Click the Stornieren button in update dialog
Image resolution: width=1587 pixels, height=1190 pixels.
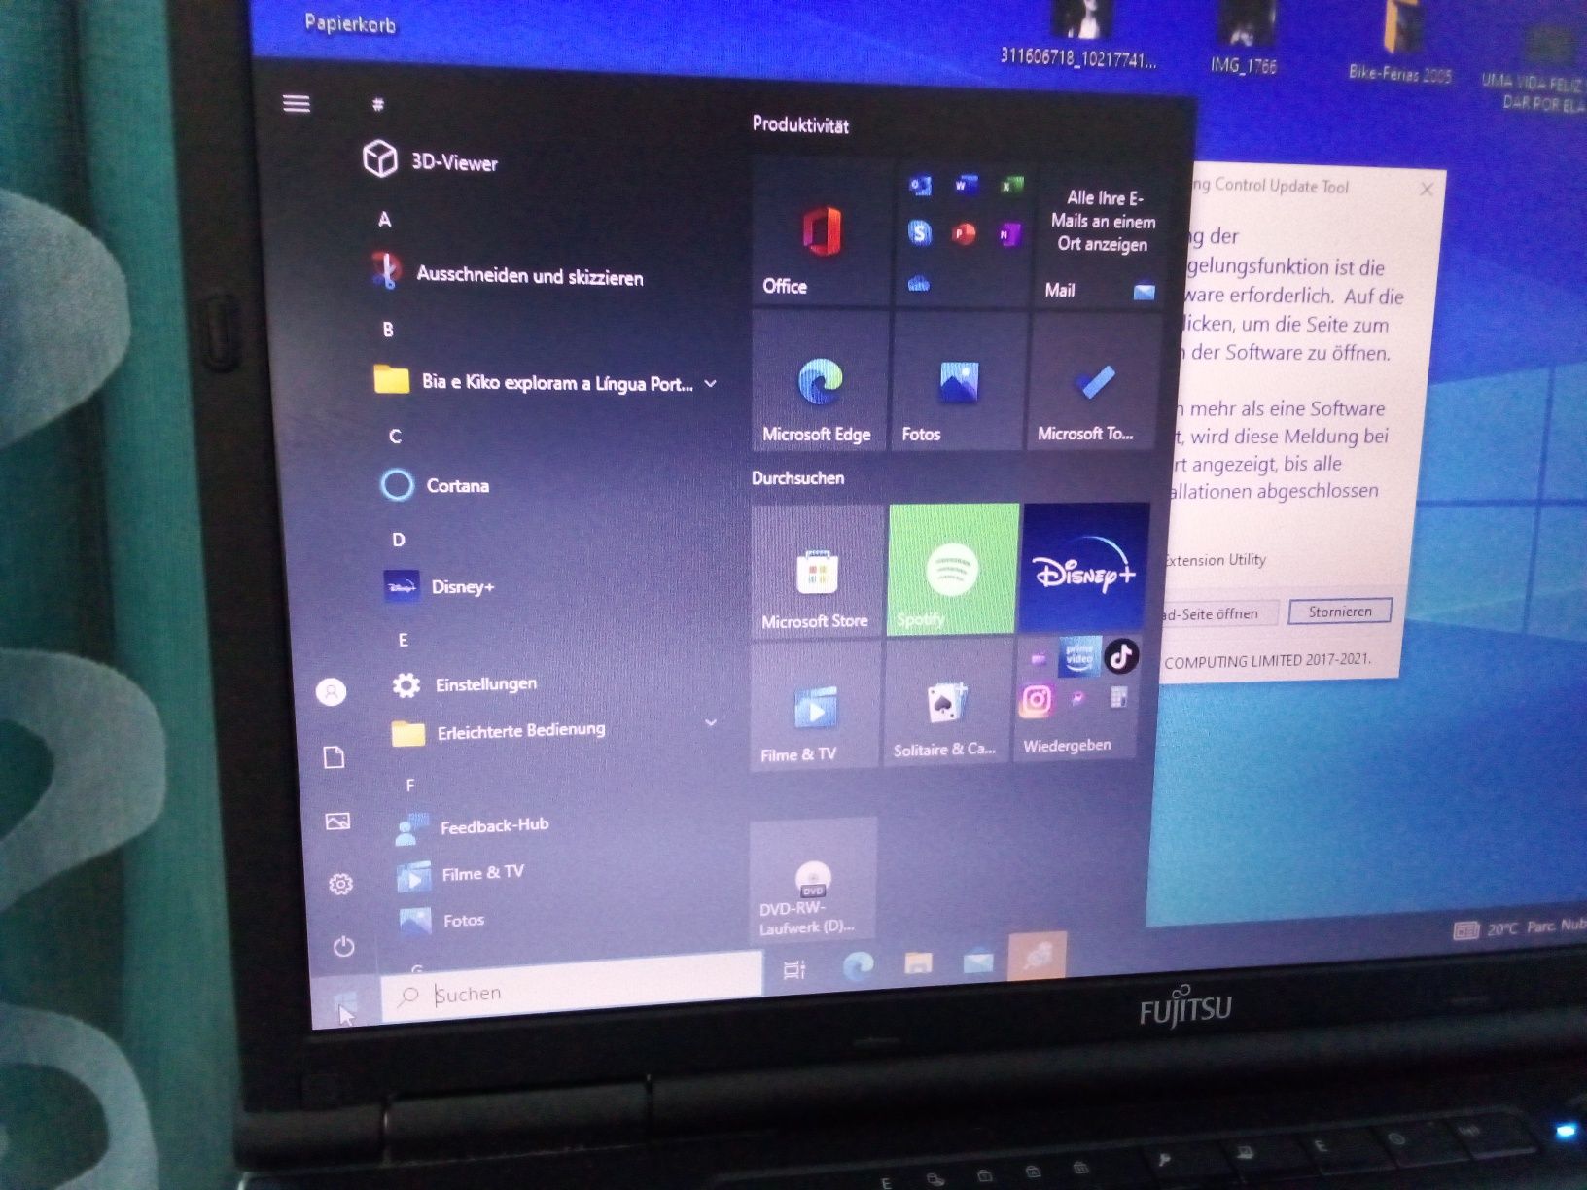click(1340, 612)
